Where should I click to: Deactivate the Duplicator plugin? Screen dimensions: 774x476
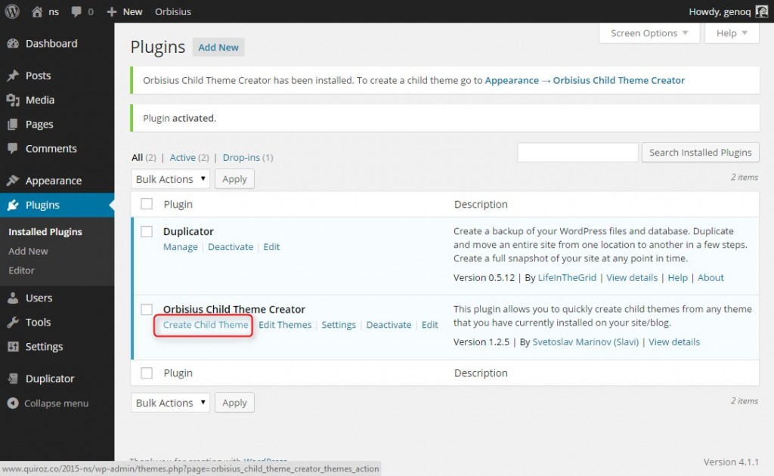coord(231,246)
